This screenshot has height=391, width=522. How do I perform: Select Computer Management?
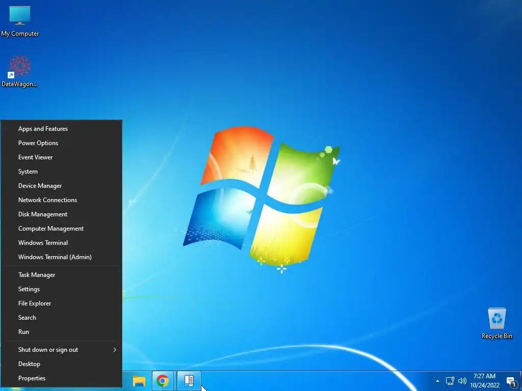[x=62, y=229]
